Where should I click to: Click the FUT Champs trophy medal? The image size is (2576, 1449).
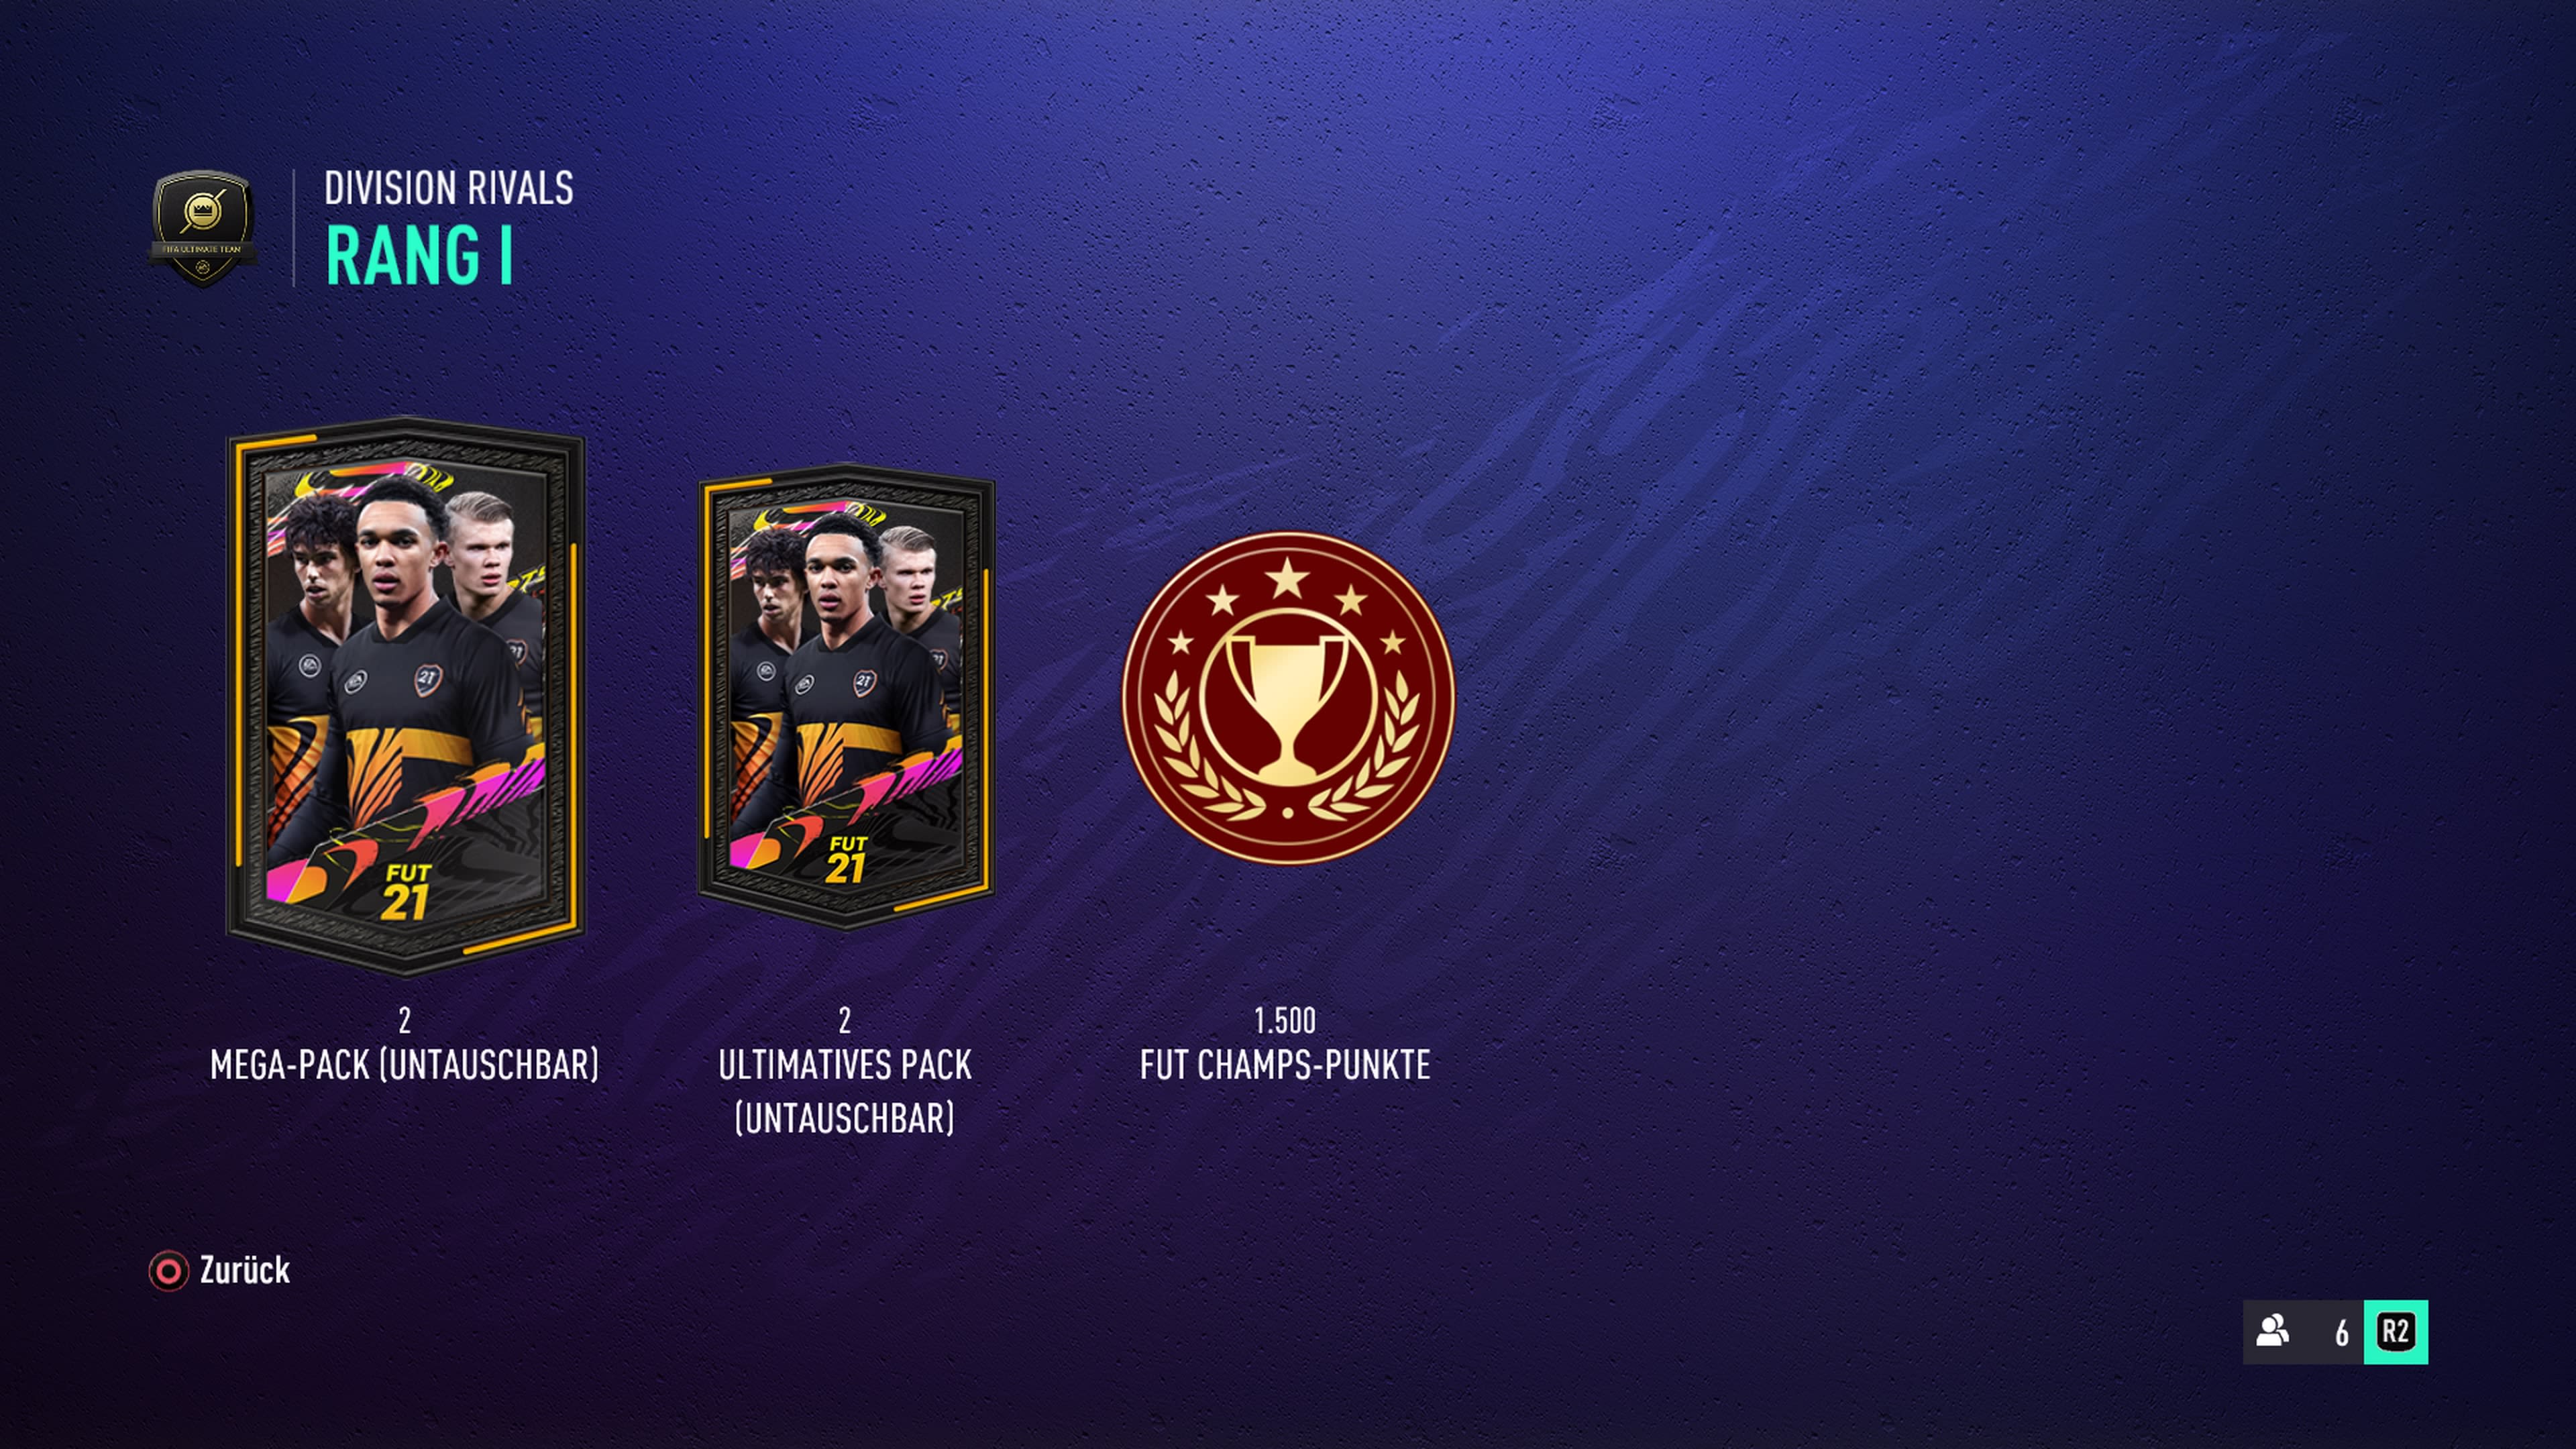point(1287,698)
